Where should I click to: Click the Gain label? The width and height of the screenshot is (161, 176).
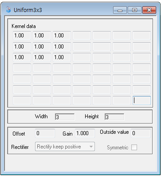point(67,134)
